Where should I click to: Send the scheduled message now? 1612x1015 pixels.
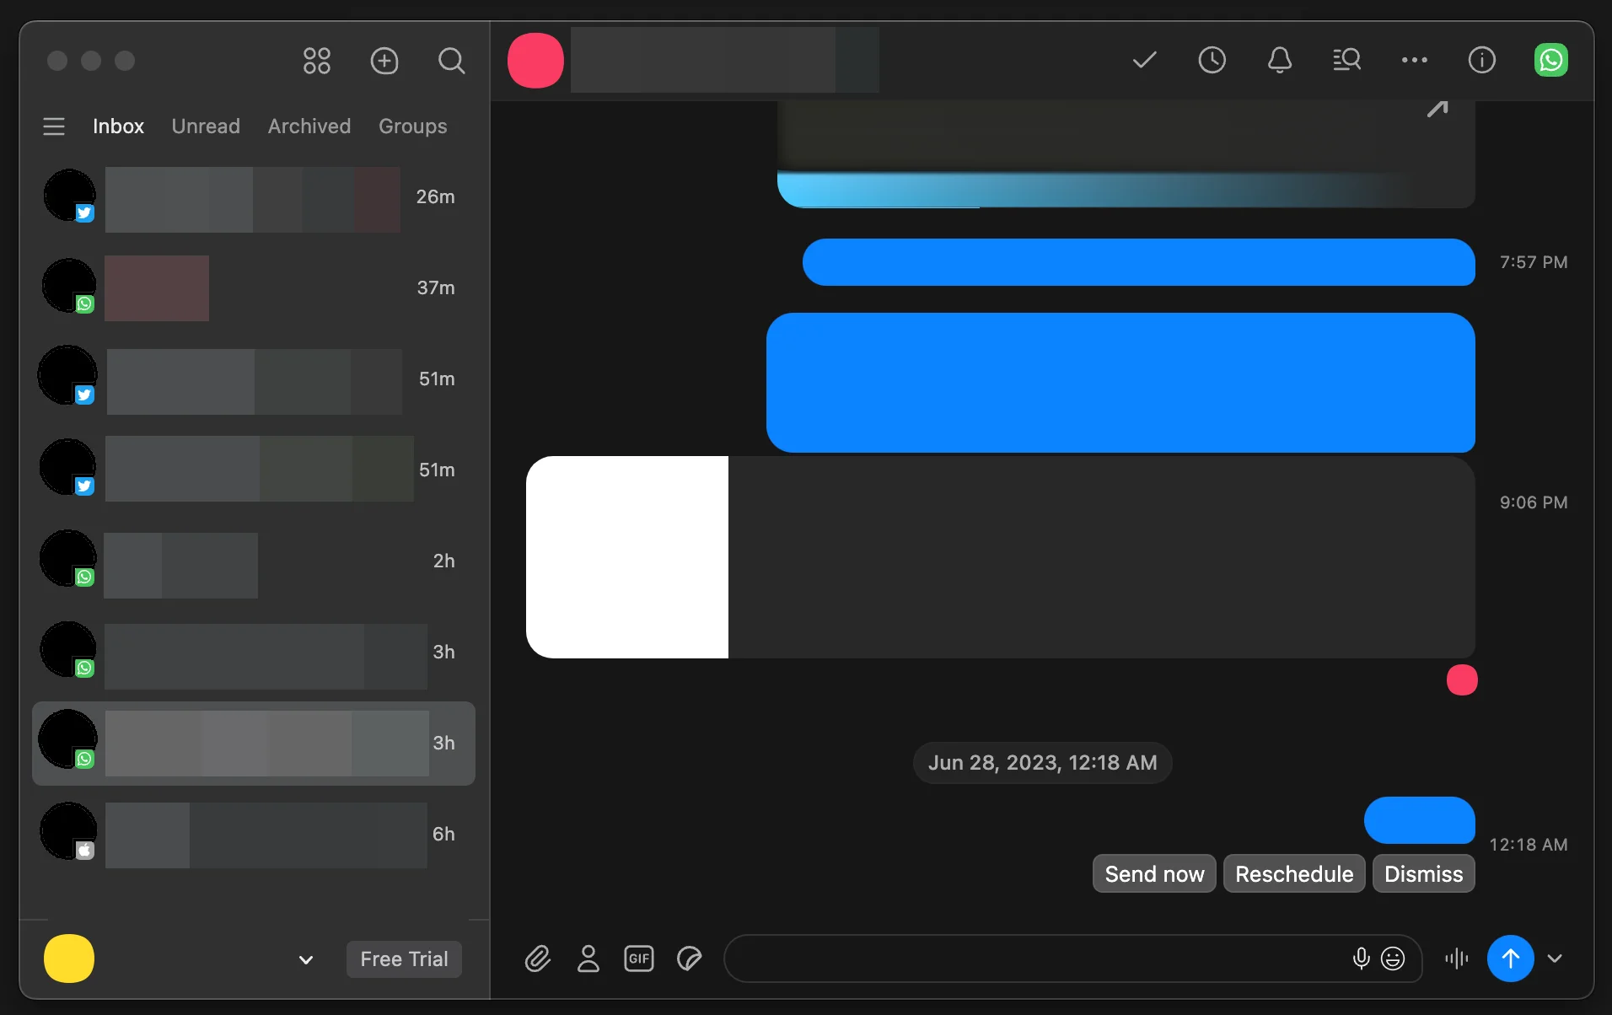tap(1153, 873)
